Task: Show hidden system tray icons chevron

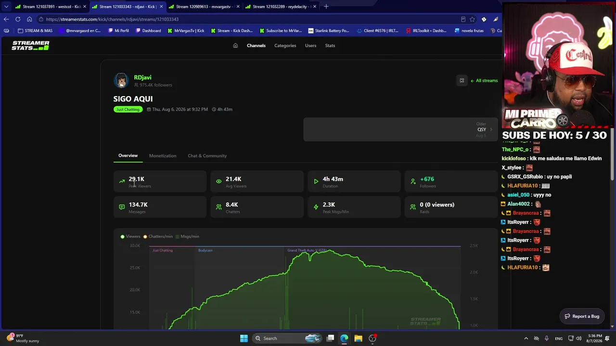Action: (526, 338)
